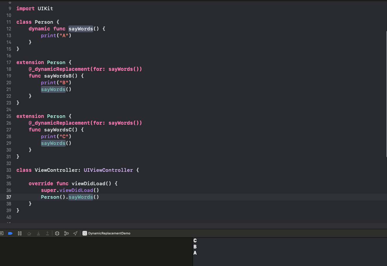The image size is (387, 266).
Task: Toggle the blue breakpoints activation button
Action: (10, 233)
